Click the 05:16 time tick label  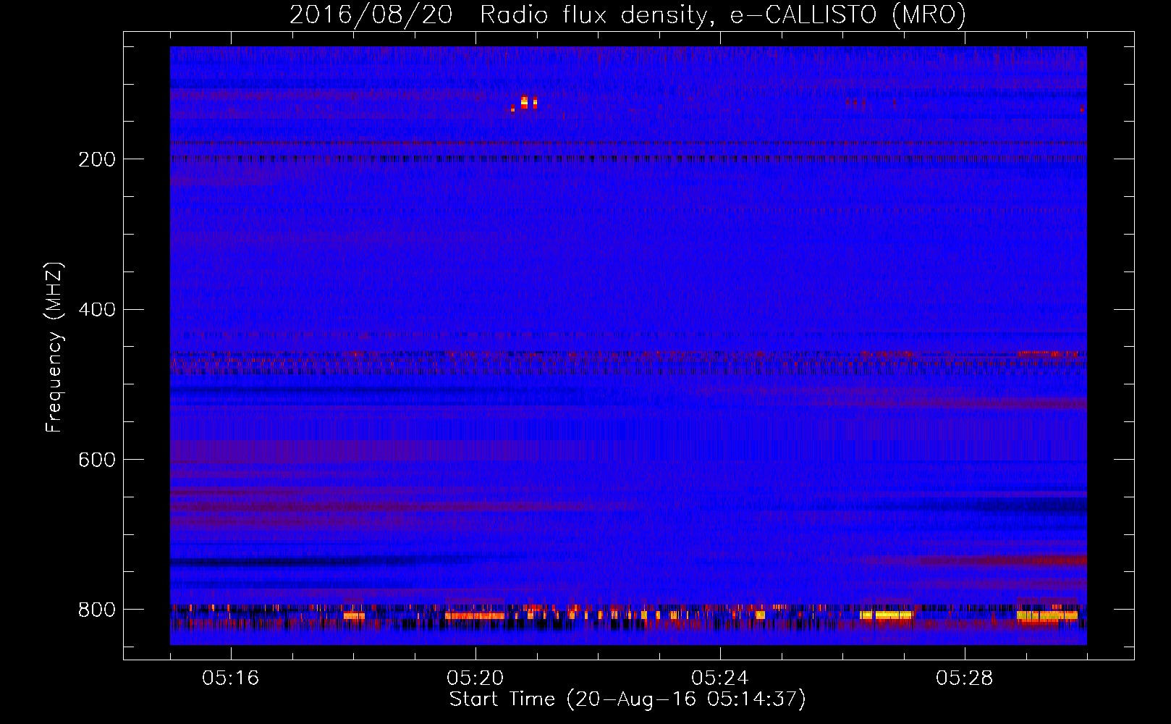pos(231,678)
